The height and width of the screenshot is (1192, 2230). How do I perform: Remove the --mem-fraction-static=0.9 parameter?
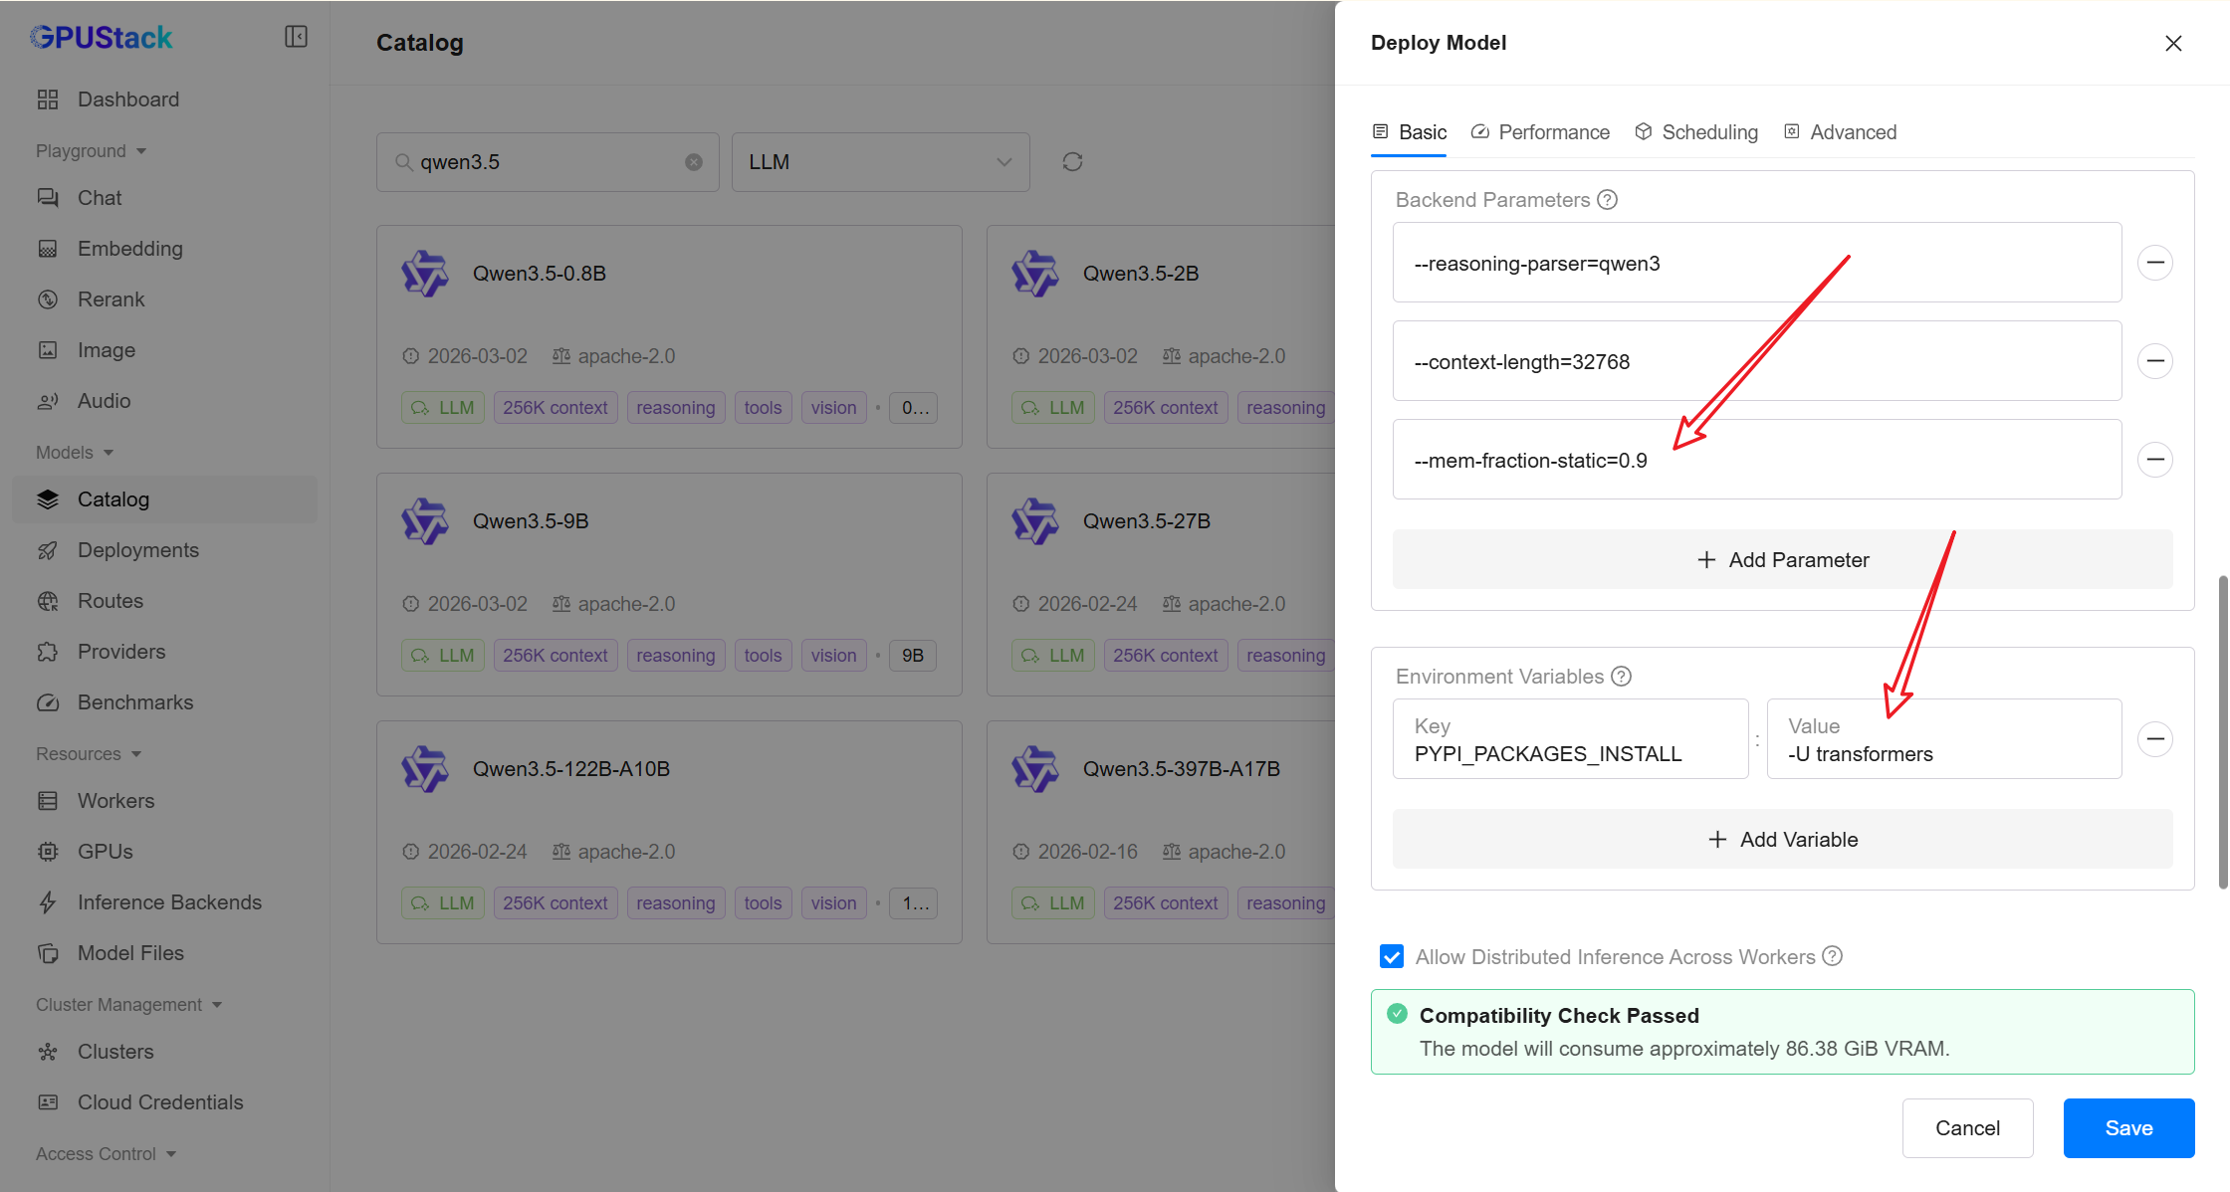coord(2155,460)
